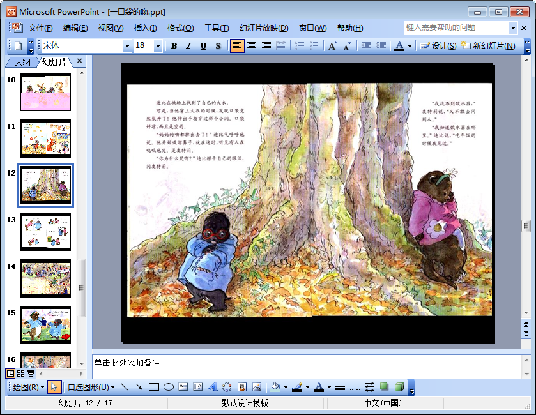Open the 编辑(E) menu

[75, 28]
